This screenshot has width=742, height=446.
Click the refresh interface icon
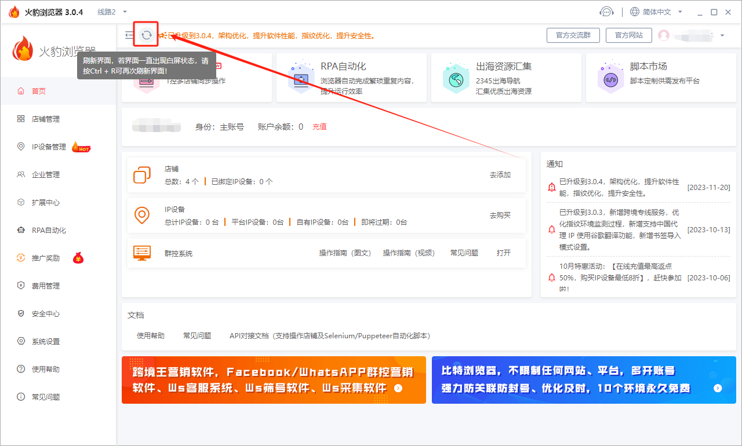[147, 35]
